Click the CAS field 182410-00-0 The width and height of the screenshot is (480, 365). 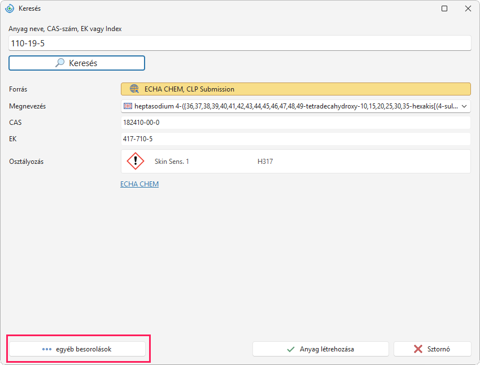point(296,123)
